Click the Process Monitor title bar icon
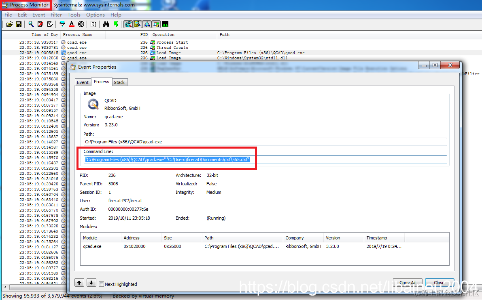 (4, 5)
